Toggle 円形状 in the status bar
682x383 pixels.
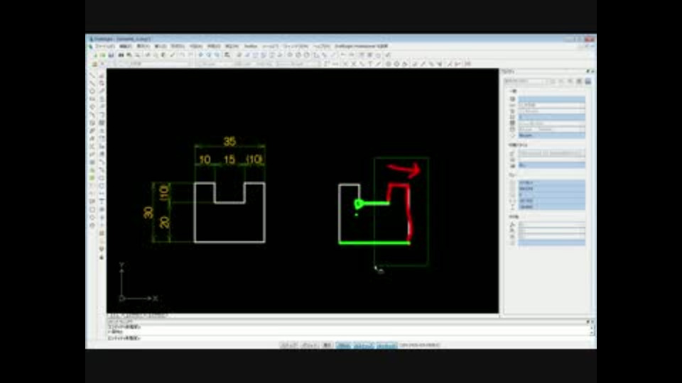pos(344,345)
